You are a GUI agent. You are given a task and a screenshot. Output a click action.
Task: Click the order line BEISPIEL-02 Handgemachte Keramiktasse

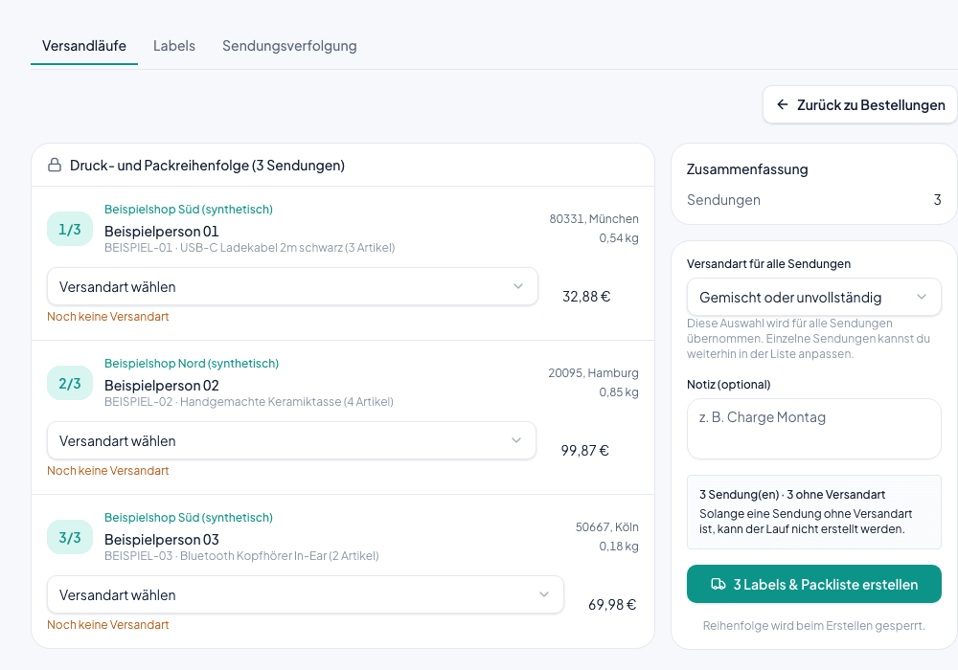(x=249, y=401)
